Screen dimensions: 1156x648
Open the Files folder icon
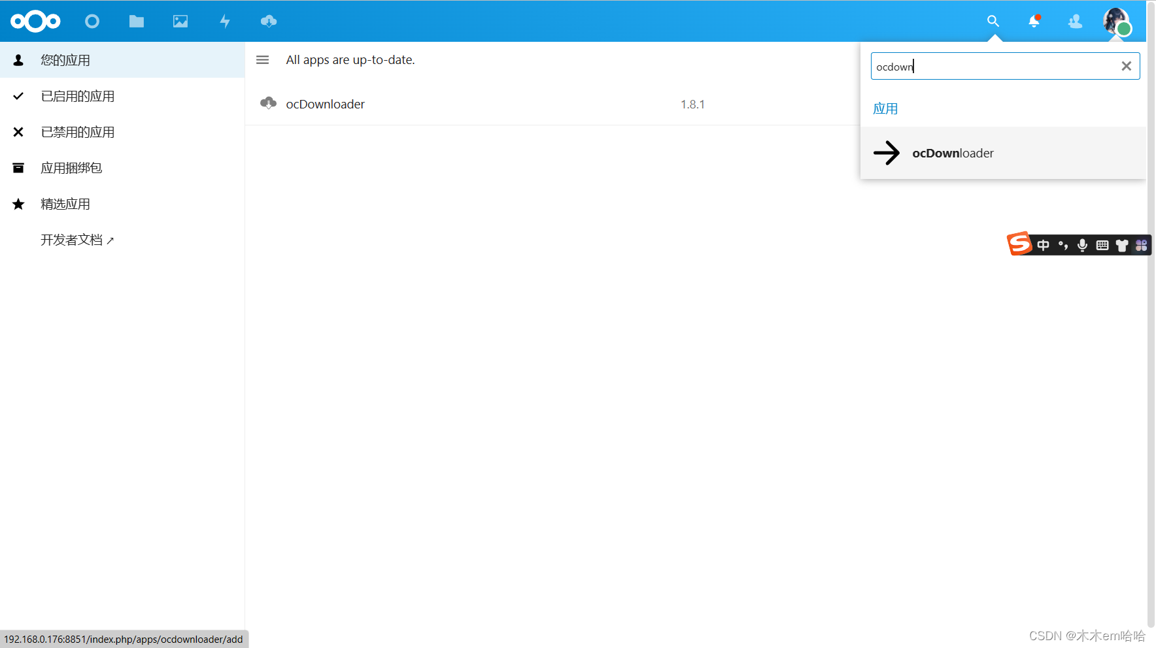(136, 22)
